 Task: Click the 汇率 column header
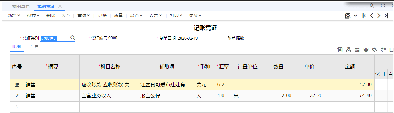pos(223,67)
